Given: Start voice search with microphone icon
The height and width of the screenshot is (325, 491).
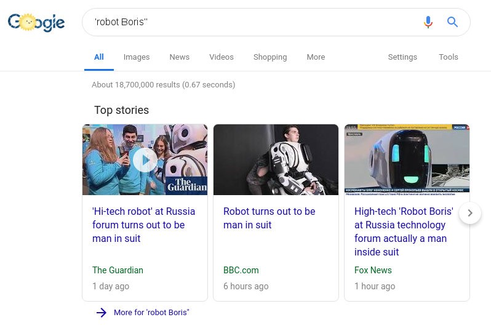Looking at the screenshot, I should [x=428, y=22].
